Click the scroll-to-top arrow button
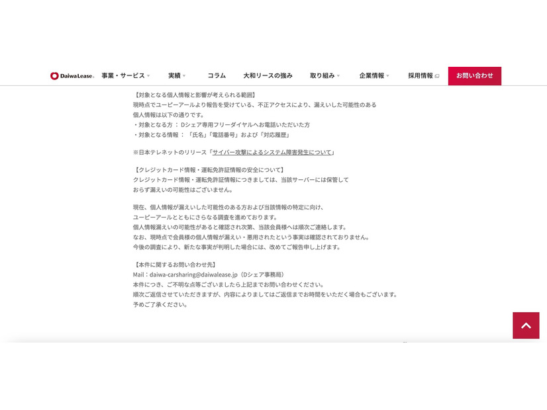Viewport: 547px width, 410px height. pyautogui.click(x=526, y=325)
